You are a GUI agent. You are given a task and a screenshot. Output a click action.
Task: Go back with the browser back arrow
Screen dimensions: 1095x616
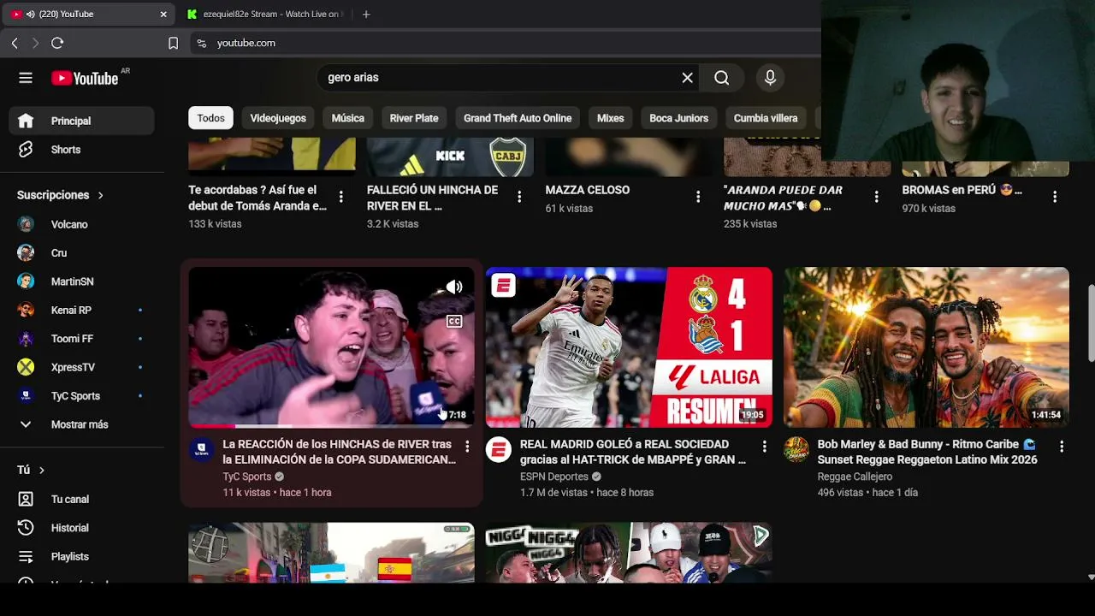[x=15, y=43]
